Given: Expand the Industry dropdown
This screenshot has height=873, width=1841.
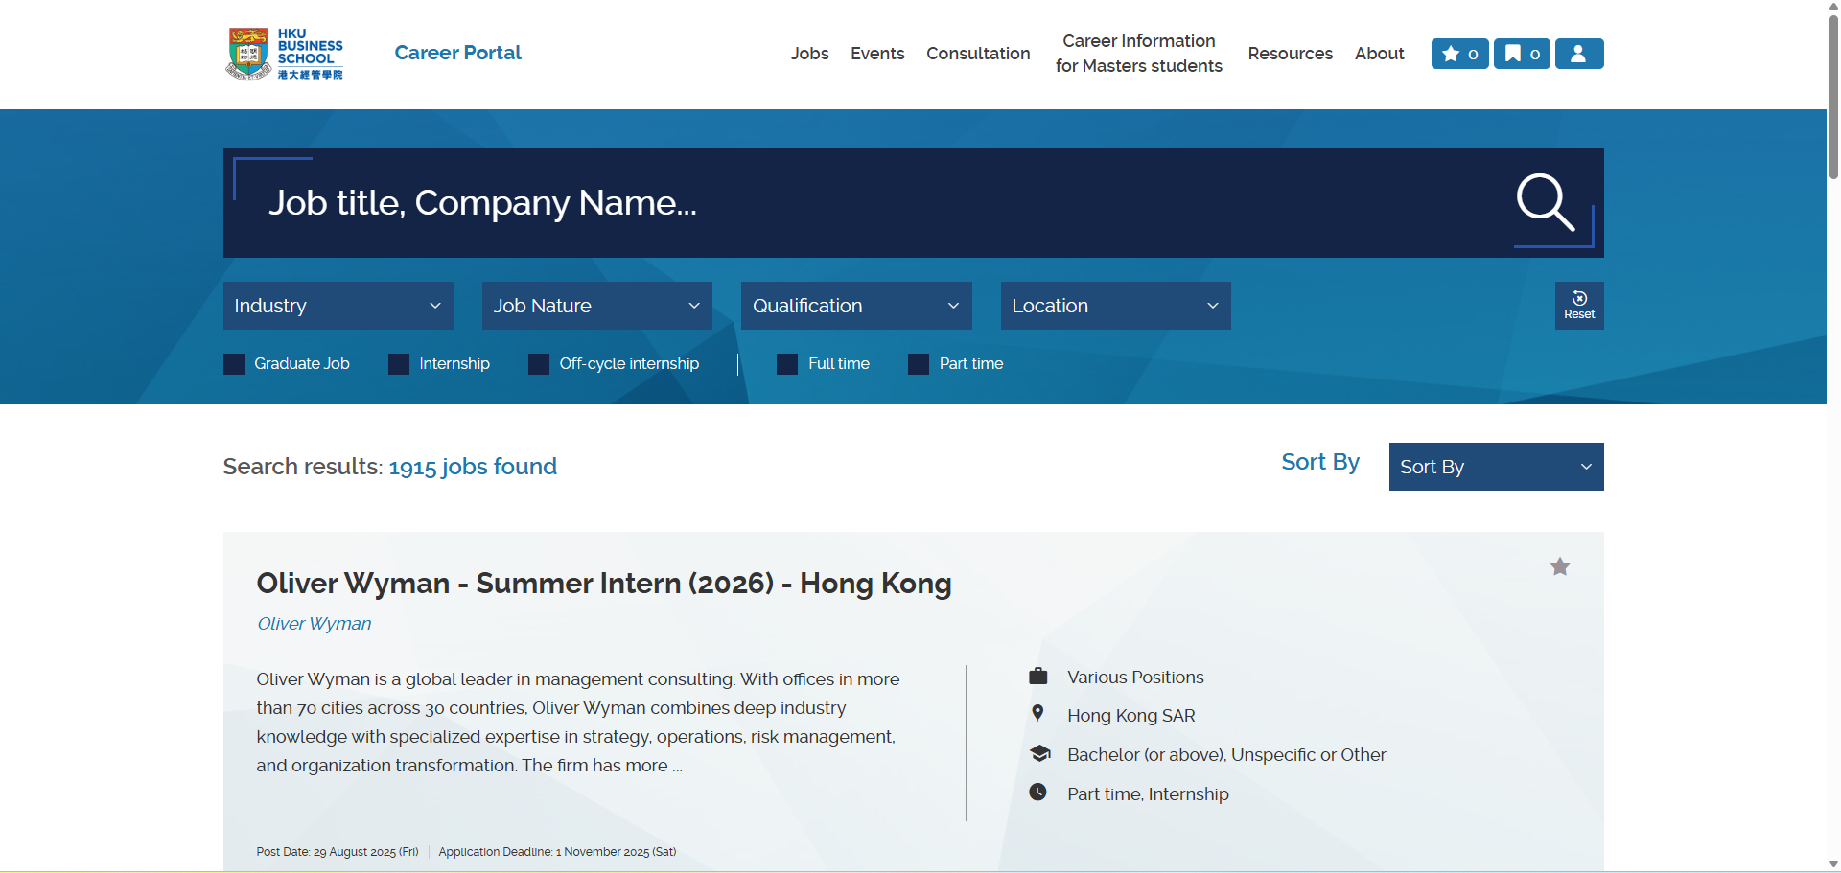Looking at the screenshot, I should coord(338,306).
